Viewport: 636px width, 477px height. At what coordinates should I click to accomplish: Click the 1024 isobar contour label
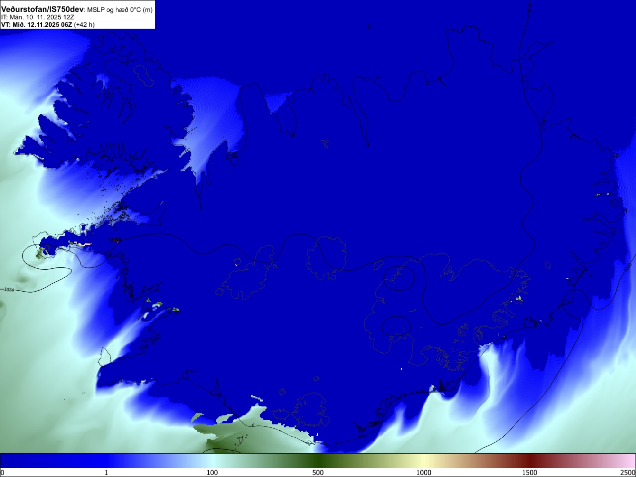(x=8, y=289)
